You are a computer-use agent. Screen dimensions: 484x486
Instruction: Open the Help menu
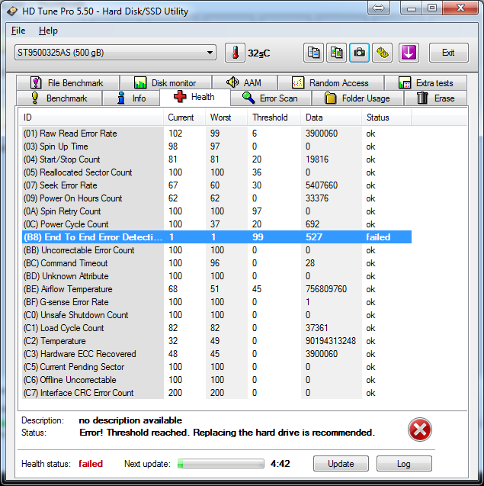click(x=48, y=31)
